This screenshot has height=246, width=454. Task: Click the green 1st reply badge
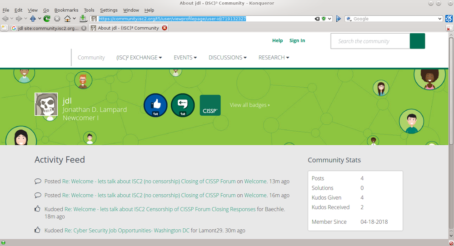point(183,105)
